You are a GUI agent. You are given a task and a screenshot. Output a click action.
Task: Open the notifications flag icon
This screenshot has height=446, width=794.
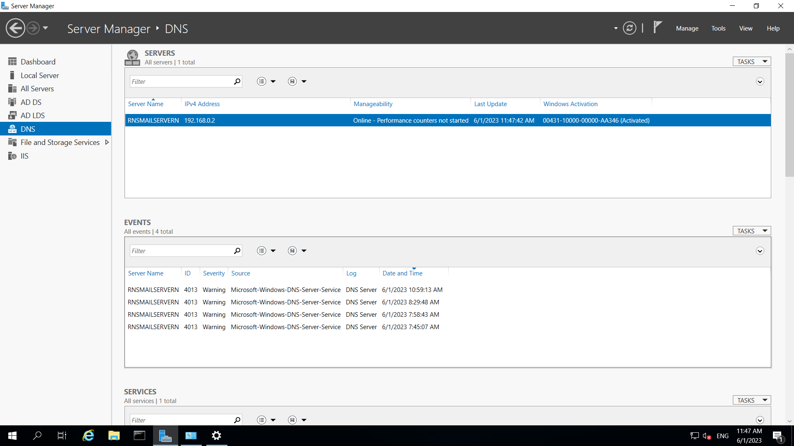pyautogui.click(x=658, y=27)
